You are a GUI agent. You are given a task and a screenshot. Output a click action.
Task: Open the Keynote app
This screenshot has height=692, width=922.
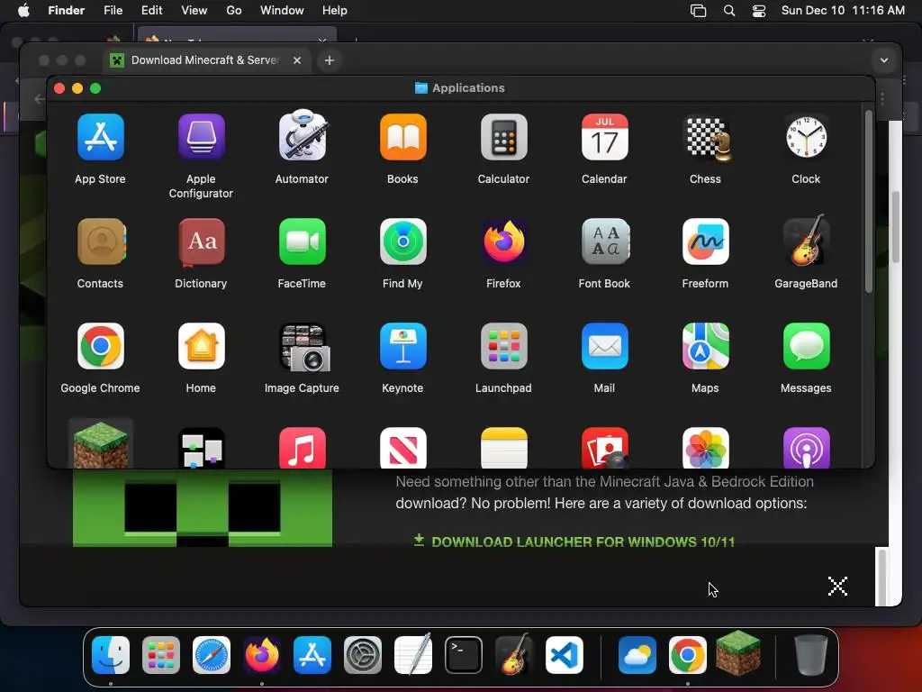[x=402, y=347]
